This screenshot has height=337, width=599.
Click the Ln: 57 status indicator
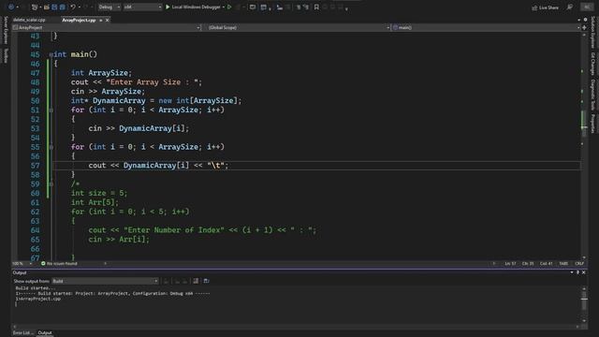coord(510,264)
